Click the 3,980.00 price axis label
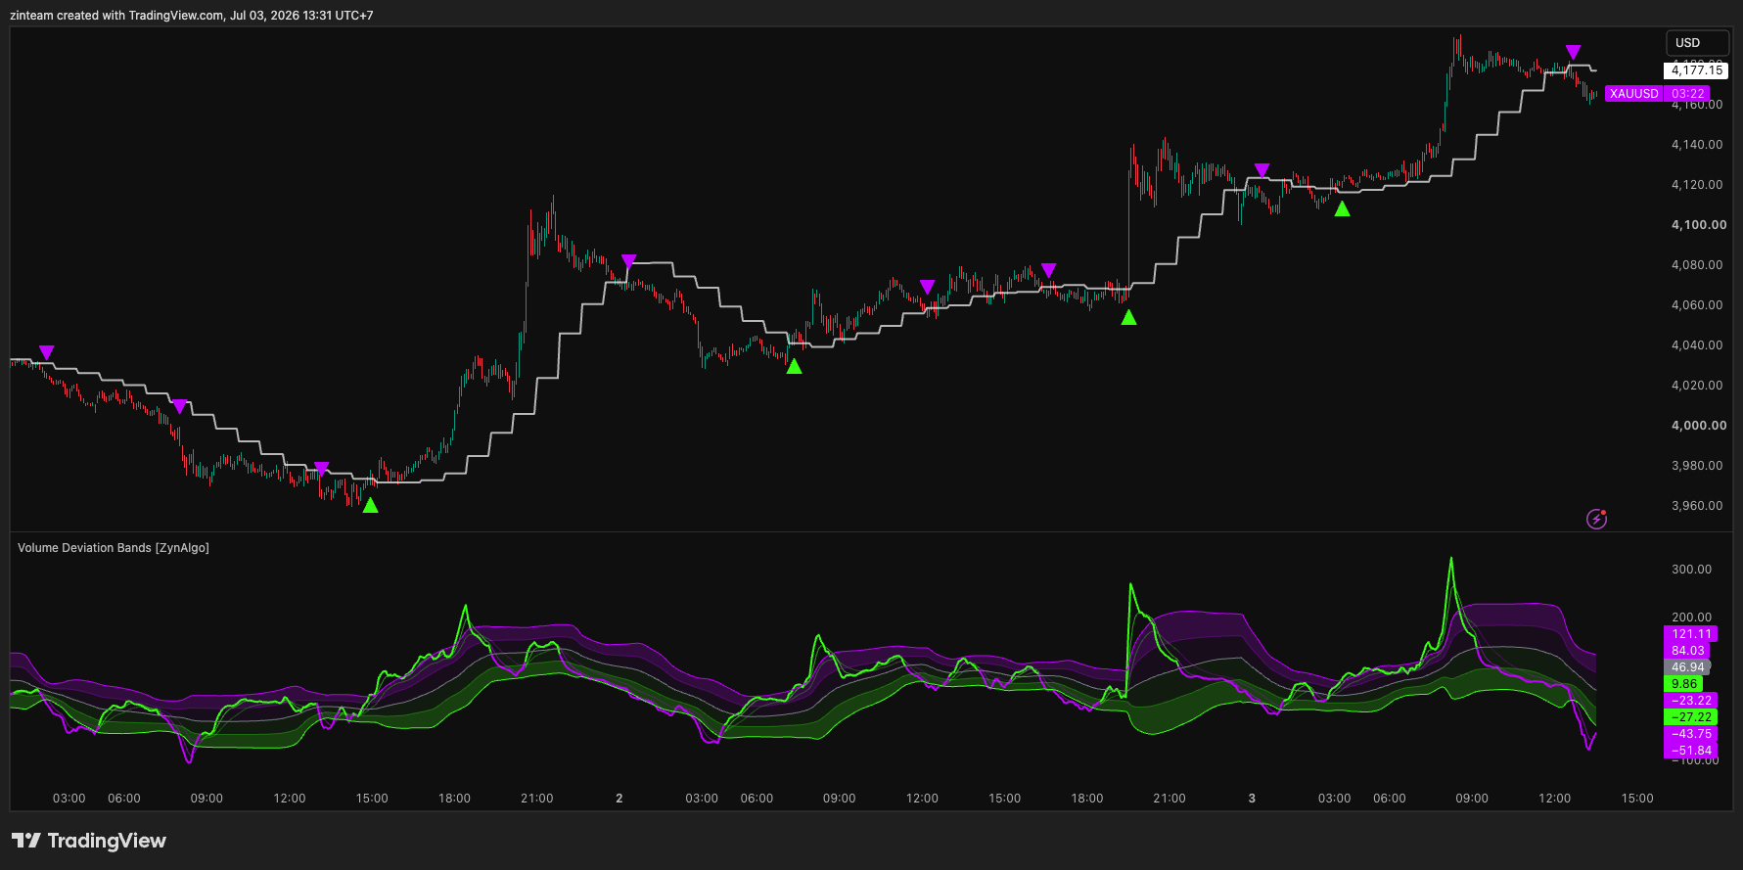 [1697, 466]
